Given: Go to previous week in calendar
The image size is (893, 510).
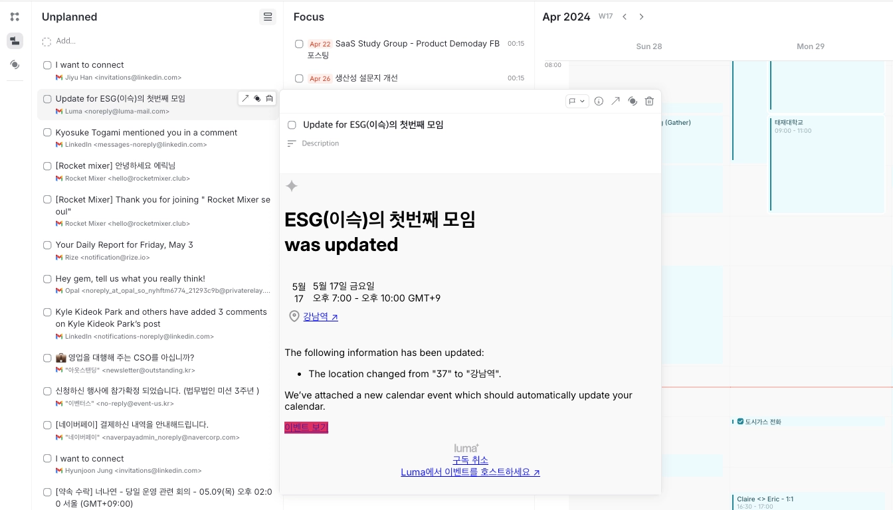Looking at the screenshot, I should pyautogui.click(x=625, y=17).
